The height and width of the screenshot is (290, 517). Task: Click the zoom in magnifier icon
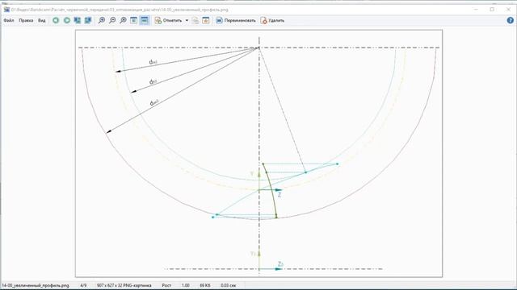[x=102, y=20]
